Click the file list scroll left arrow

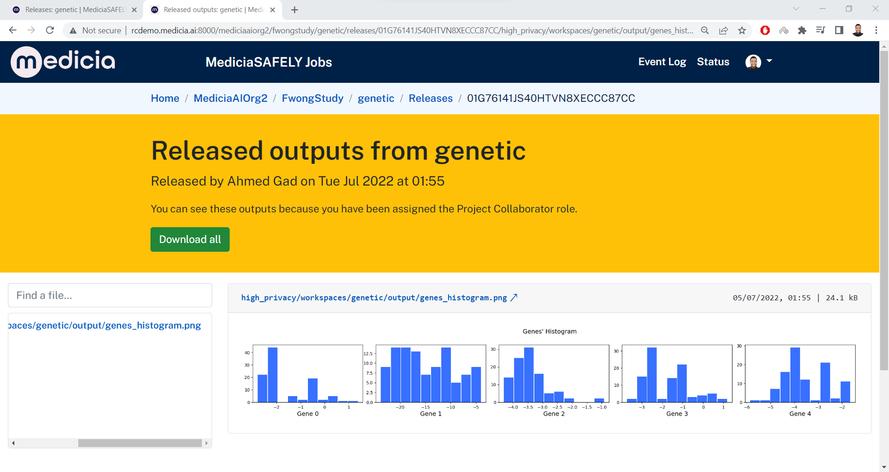point(13,443)
